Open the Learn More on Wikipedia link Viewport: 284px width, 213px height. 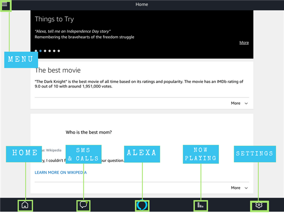click(x=60, y=172)
